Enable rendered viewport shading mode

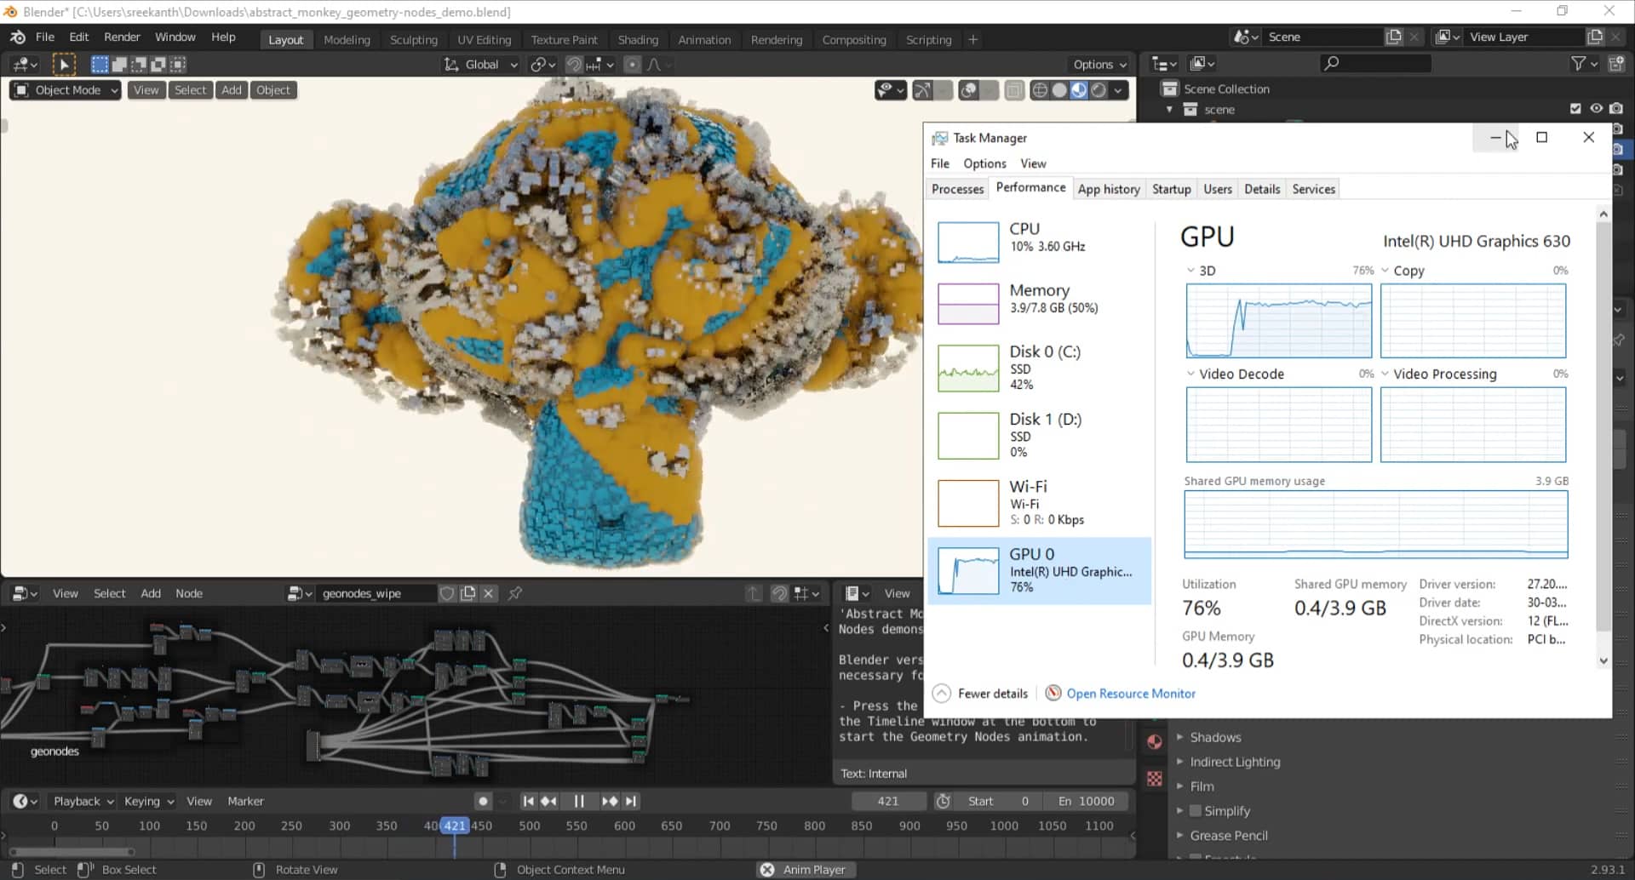click(1099, 90)
